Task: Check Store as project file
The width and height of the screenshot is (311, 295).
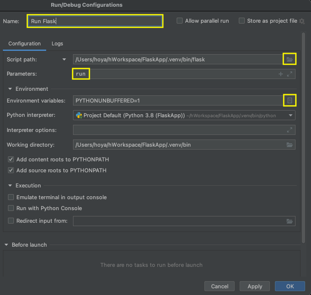Action: [x=242, y=21]
